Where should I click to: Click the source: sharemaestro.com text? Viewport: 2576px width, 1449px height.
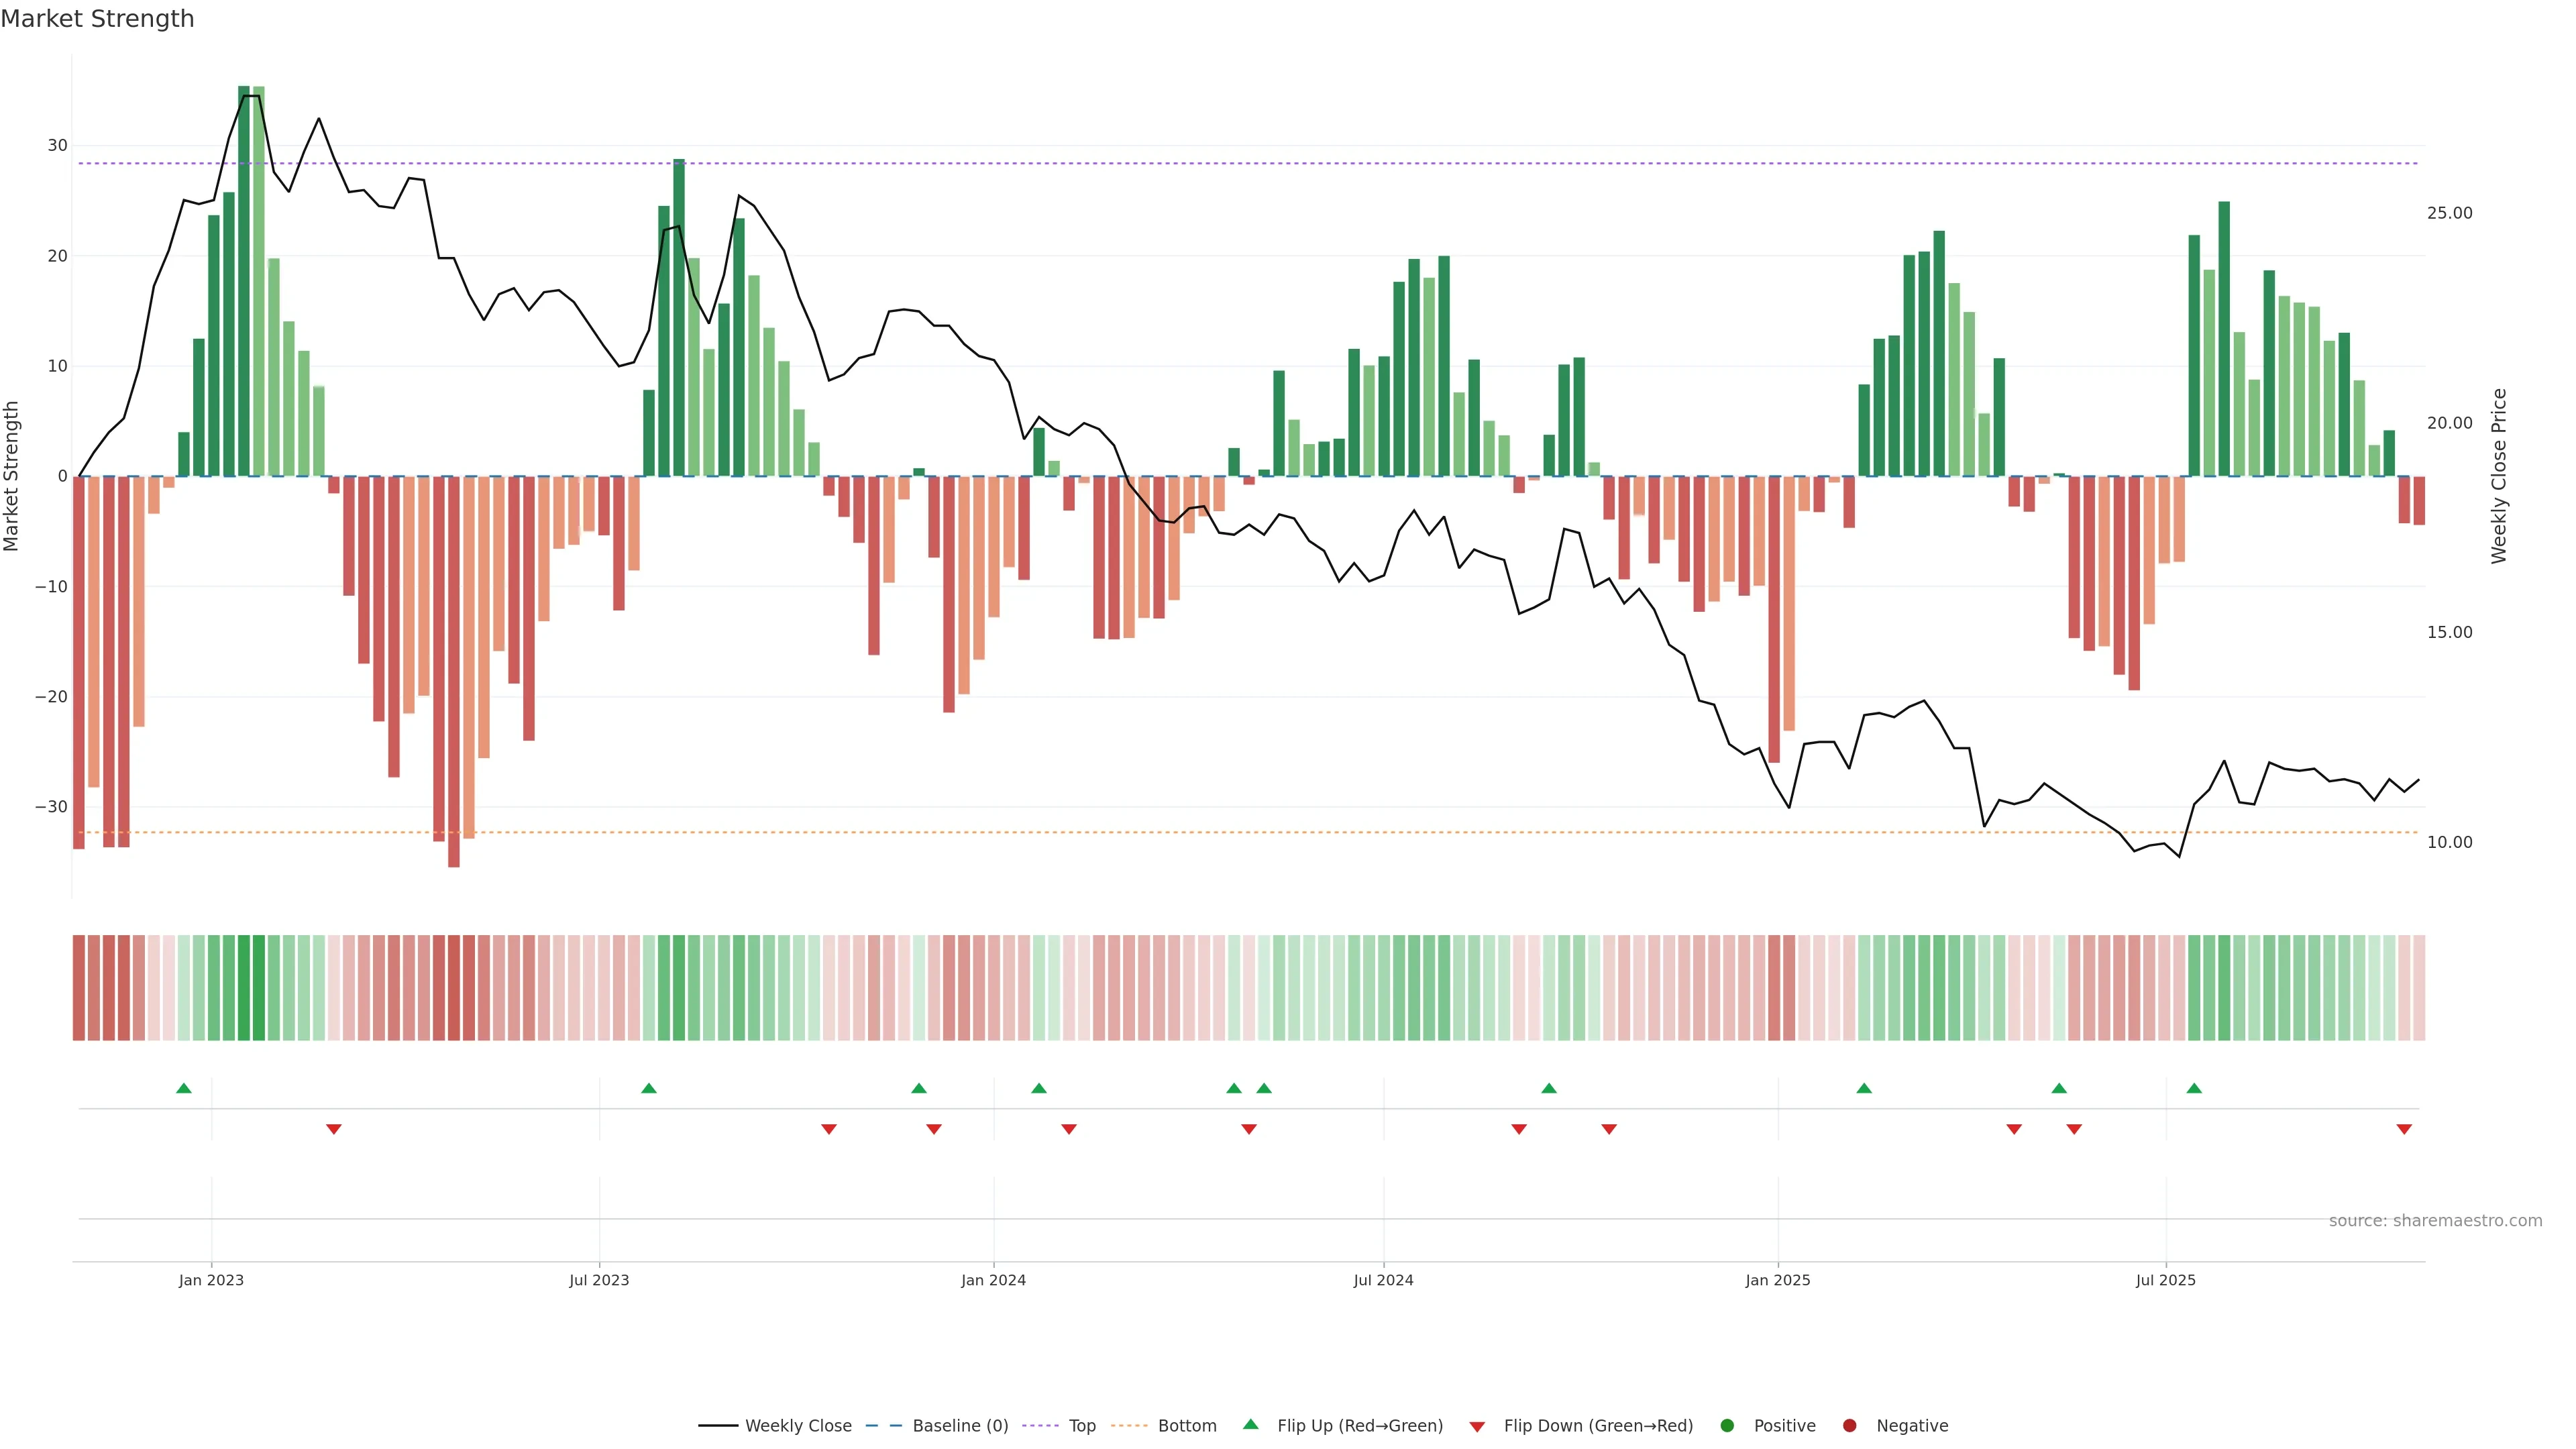(2435, 1220)
